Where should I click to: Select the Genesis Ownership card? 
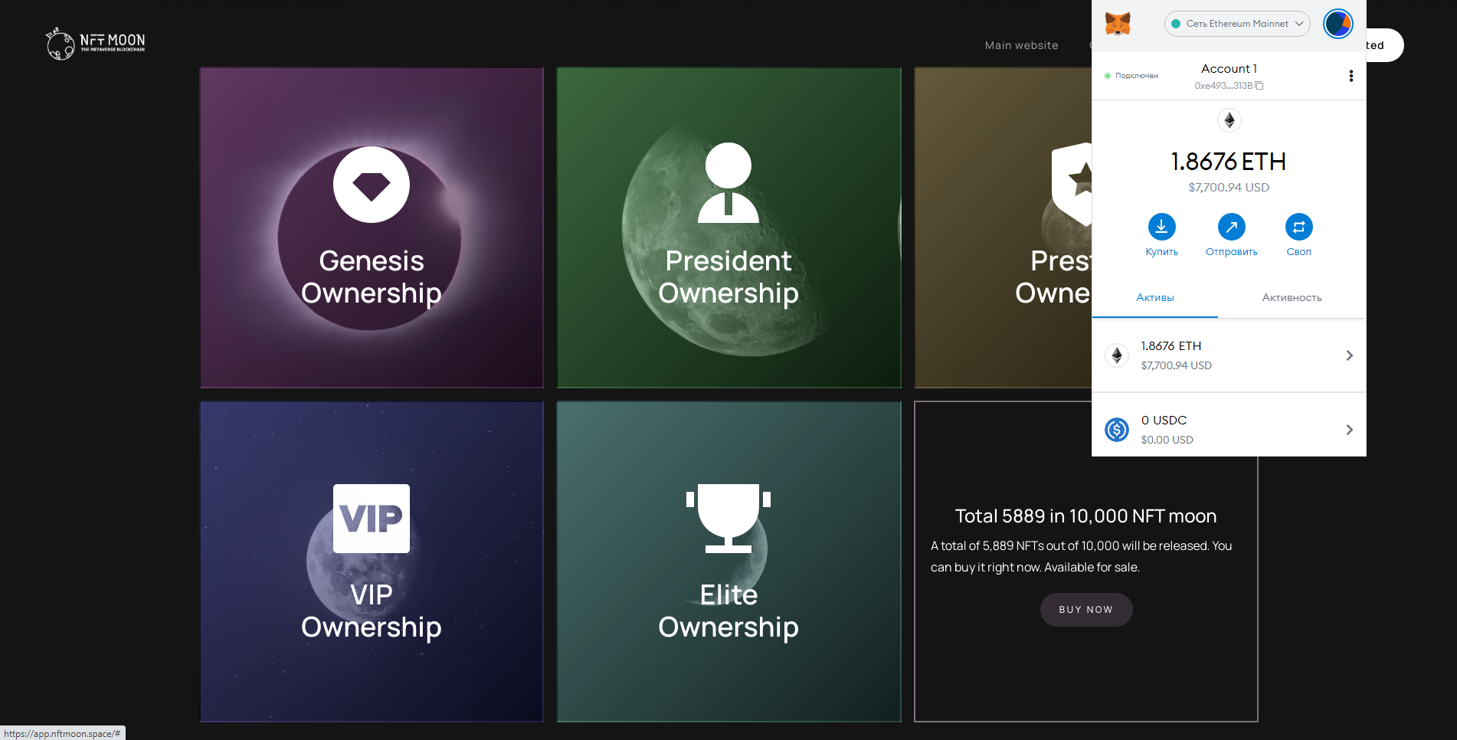coord(372,228)
